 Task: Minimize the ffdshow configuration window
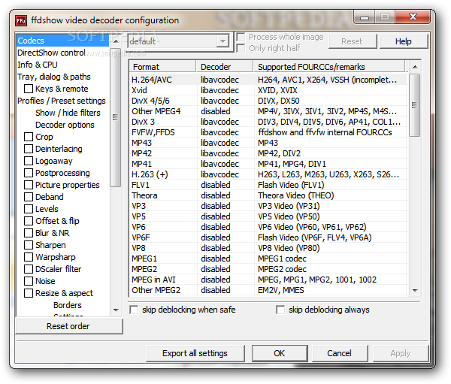365,17
